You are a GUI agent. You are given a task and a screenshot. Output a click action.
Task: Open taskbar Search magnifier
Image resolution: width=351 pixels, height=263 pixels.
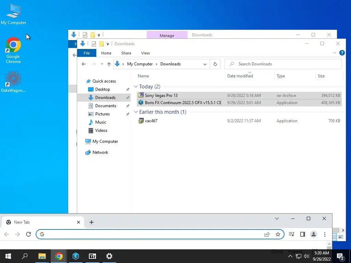pyautogui.click(x=25, y=256)
